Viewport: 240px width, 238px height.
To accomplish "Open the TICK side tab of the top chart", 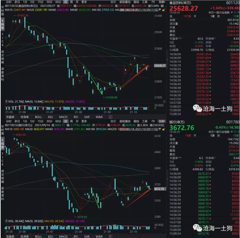I will (x=3, y=40).
